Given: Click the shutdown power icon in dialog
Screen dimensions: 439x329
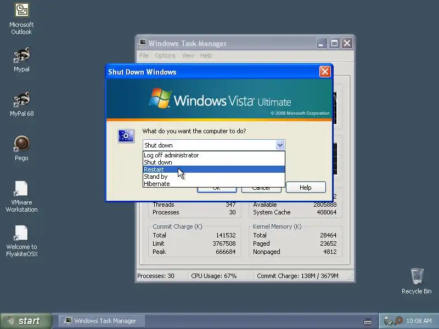Looking at the screenshot, I should point(126,136).
